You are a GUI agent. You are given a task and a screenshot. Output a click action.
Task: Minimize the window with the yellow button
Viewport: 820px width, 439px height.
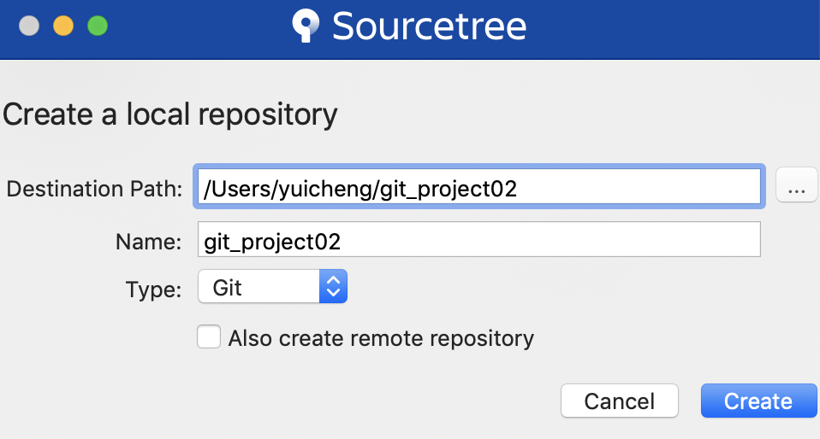tap(63, 26)
